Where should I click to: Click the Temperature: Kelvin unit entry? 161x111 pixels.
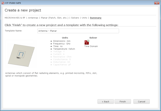coord(64,49)
